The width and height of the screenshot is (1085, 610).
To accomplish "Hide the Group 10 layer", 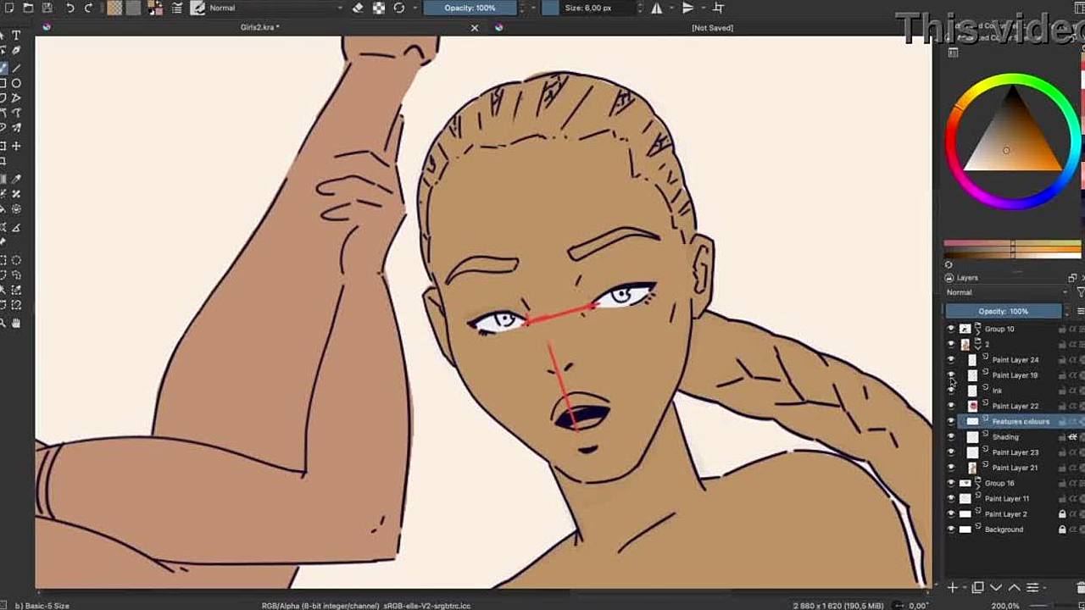I will click(950, 329).
